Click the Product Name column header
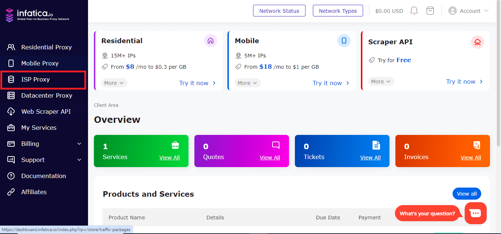 click(127, 218)
